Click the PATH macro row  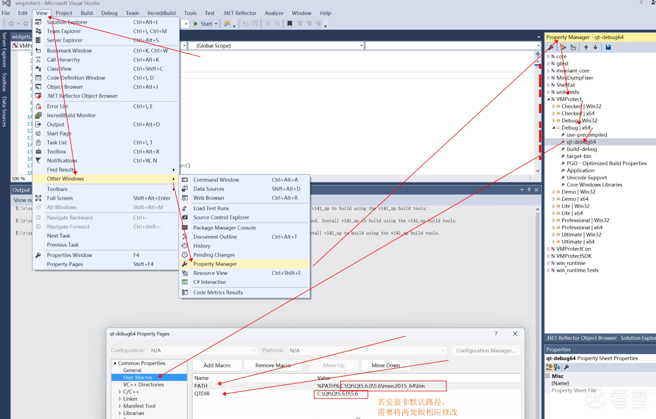click(356, 386)
